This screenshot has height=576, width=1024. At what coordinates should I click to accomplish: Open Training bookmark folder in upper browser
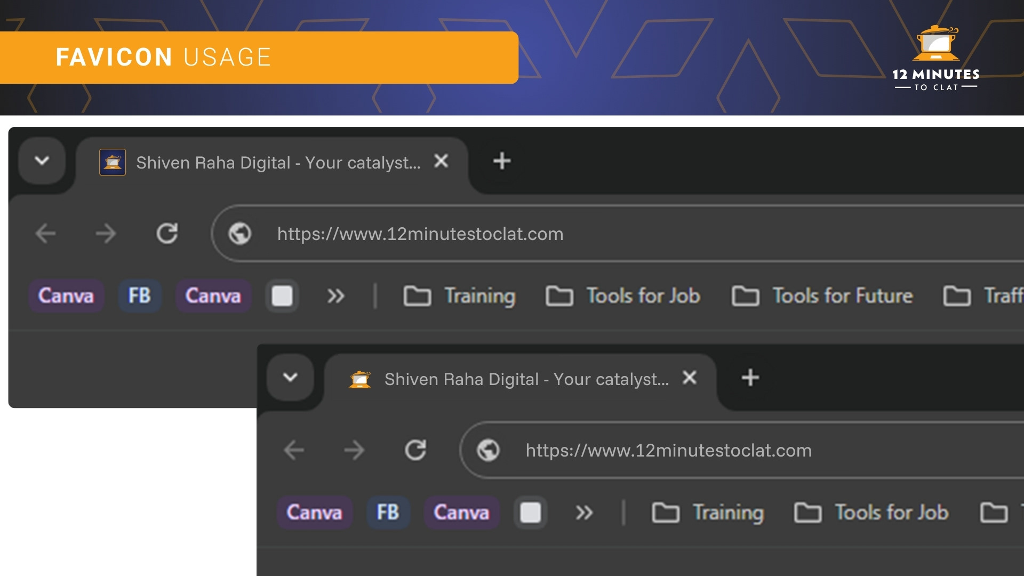(460, 296)
